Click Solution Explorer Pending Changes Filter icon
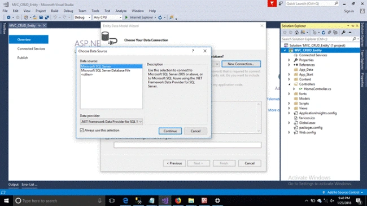The height and width of the screenshot is (206, 367). [x=314, y=33]
